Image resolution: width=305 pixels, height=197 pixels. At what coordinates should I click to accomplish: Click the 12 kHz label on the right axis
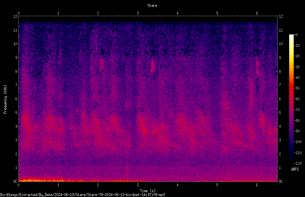pos(281,16)
